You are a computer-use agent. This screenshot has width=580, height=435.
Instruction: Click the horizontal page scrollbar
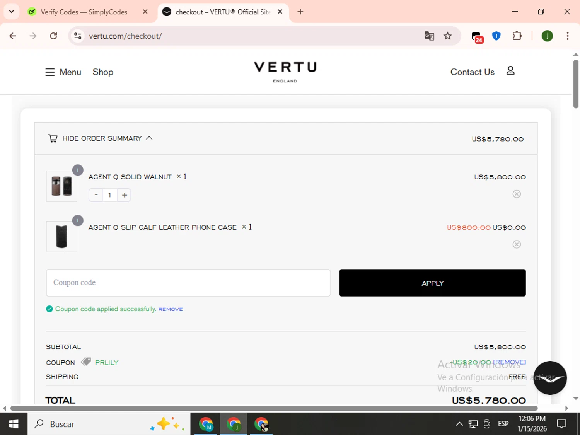coord(274,408)
